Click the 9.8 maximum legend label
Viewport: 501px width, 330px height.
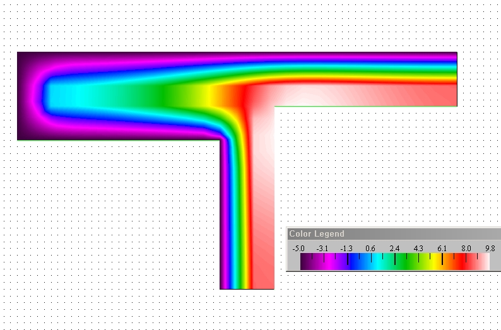coord(490,249)
